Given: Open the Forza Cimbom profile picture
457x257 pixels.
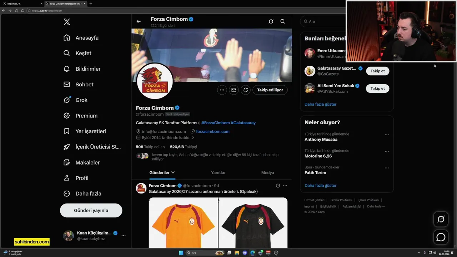Looking at the screenshot, I should pos(155,81).
